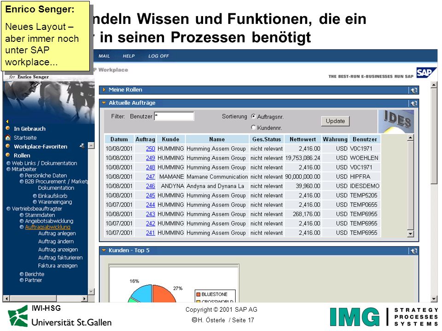
Task: Select In Gebrauch in navigation
Action: point(29,129)
